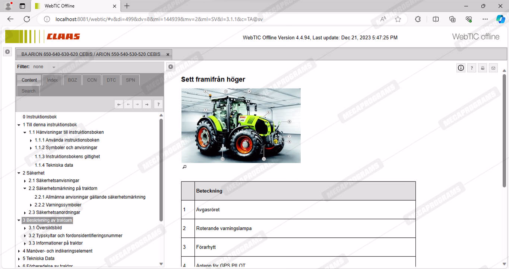This screenshot has height=269, width=509.
Task: Click the tractor image thumbnail
Action: (241, 125)
